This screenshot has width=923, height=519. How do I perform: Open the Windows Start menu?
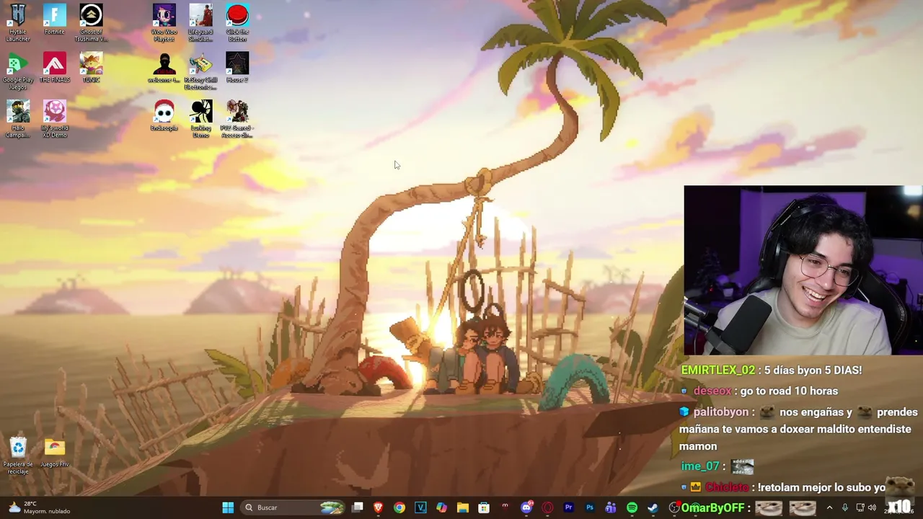pos(228,507)
